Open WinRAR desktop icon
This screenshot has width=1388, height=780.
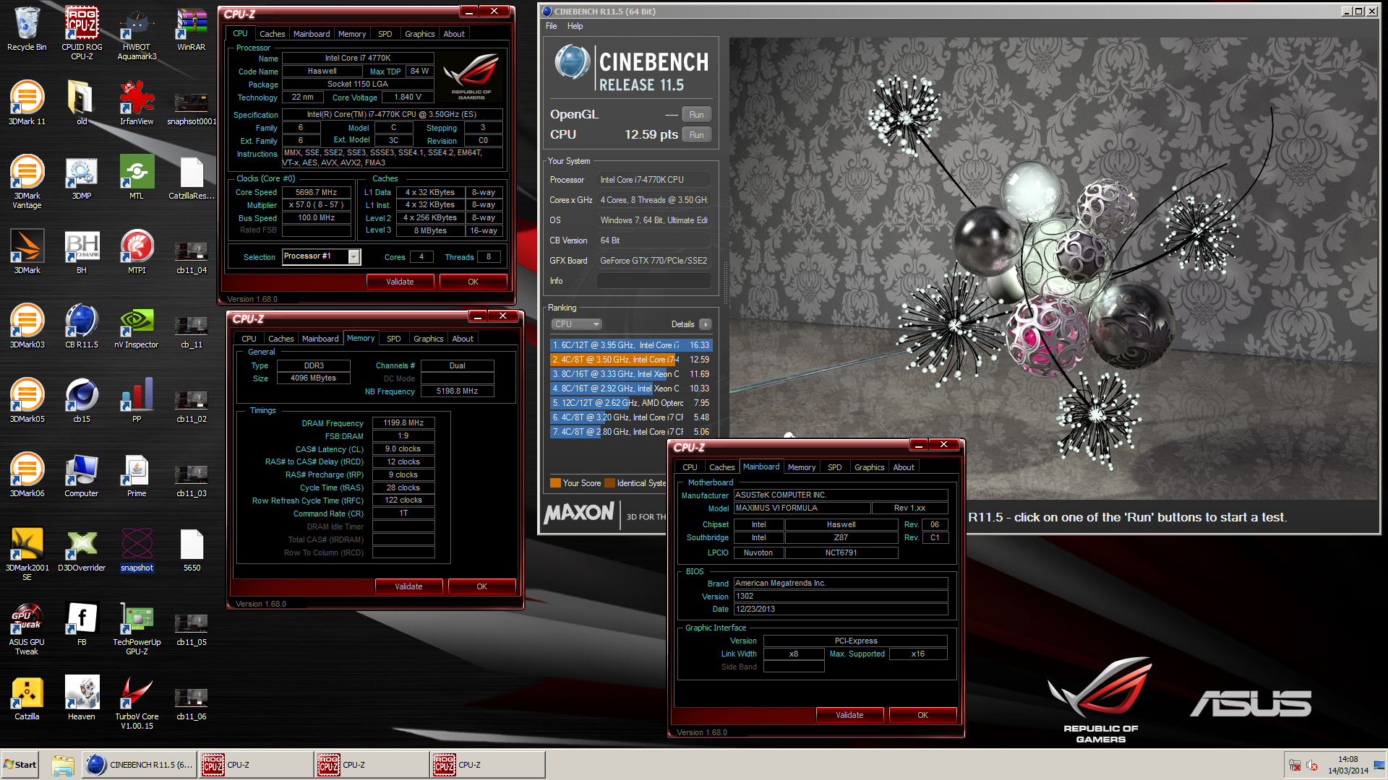[192, 29]
